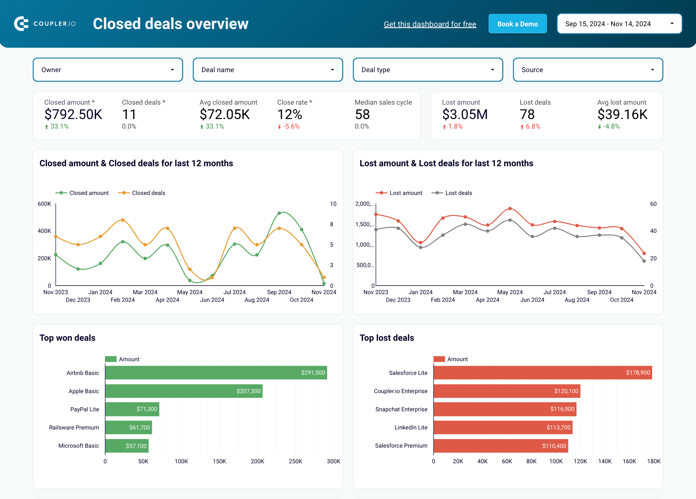Image resolution: width=696 pixels, height=499 pixels.
Task: Click the Avg lost amount $39.16K
Action: pyautogui.click(x=623, y=114)
